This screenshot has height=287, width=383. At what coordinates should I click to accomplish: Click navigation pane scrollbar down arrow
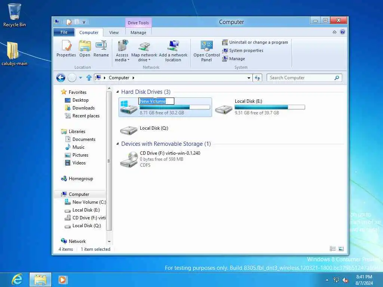pyautogui.click(x=109, y=242)
